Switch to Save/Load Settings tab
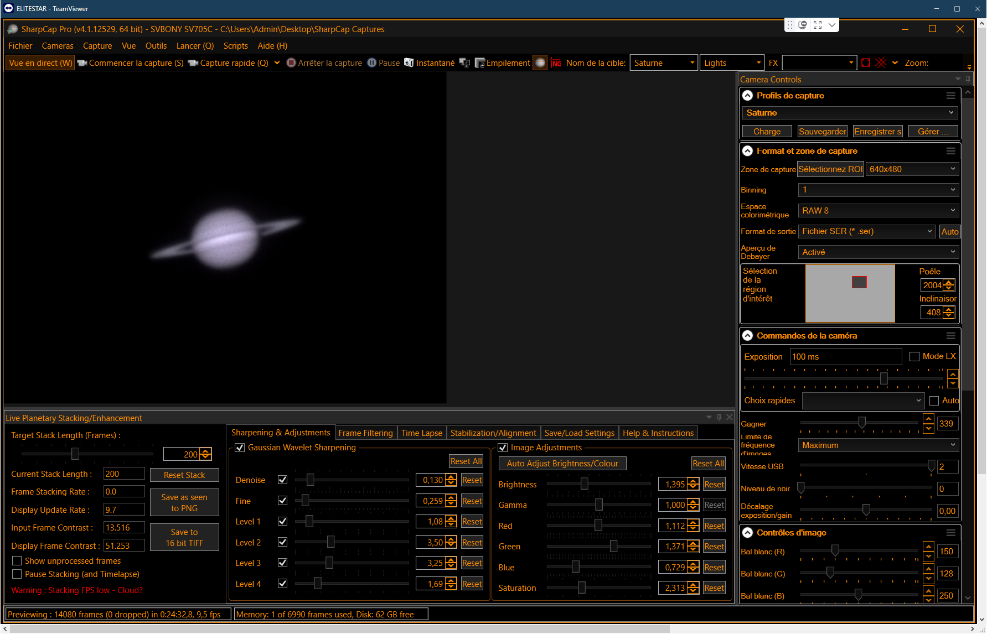This screenshot has height=634, width=987. (x=579, y=433)
